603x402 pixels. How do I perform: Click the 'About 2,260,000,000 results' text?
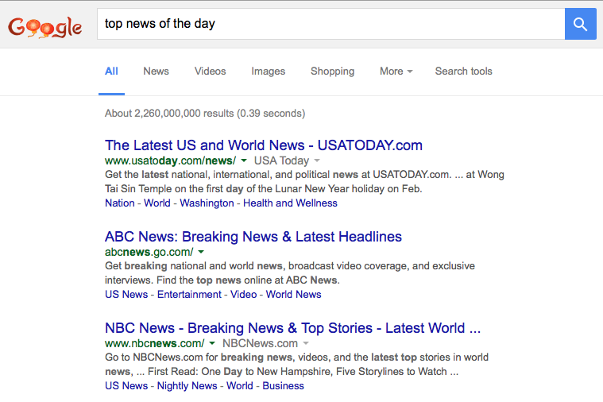click(x=169, y=113)
